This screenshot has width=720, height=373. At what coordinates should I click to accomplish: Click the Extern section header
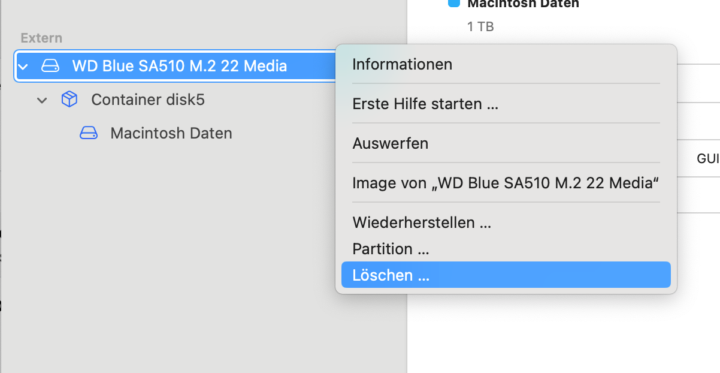click(41, 38)
